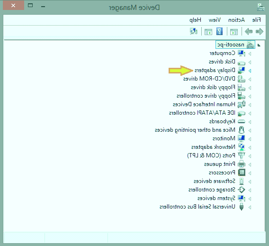Click the show/hide console tree icon
Screen dimensions: 269x246
234,32
